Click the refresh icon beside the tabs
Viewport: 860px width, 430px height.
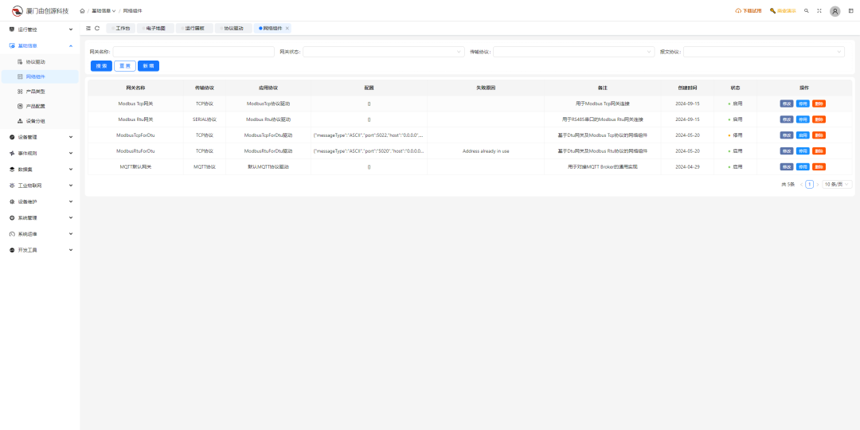point(97,28)
